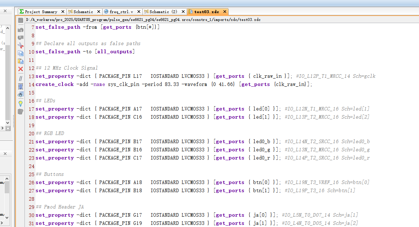This screenshot has height=227, width=419.
Task: Click 'all_outputs' on line 10
Action: tap(115, 52)
